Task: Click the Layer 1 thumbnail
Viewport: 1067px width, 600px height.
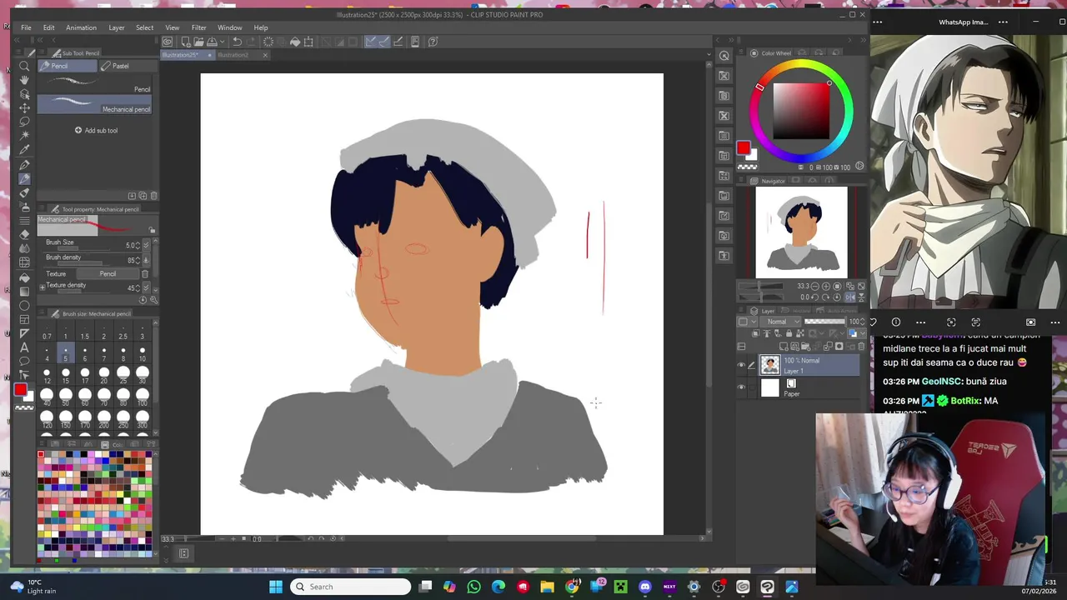Action: point(769,365)
